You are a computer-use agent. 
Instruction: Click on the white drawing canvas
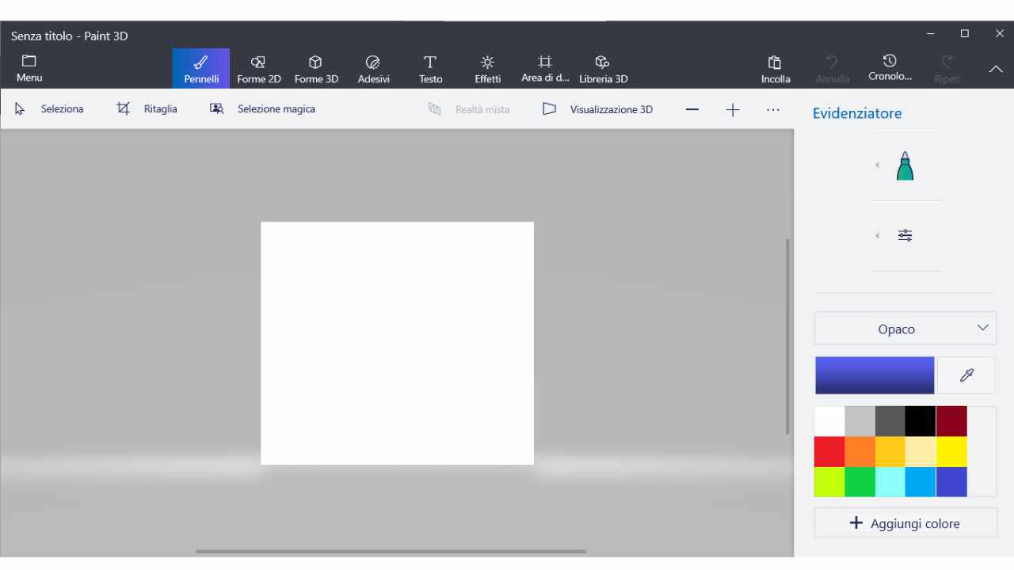click(x=397, y=343)
